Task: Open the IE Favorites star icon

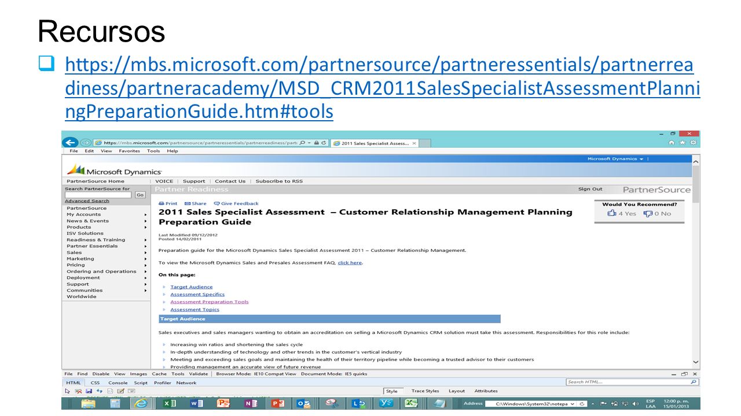Action: click(x=683, y=143)
